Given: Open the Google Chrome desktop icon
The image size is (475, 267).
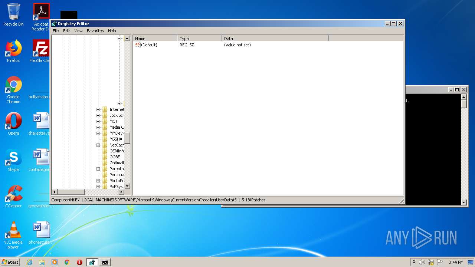Looking at the screenshot, I should (x=13, y=90).
